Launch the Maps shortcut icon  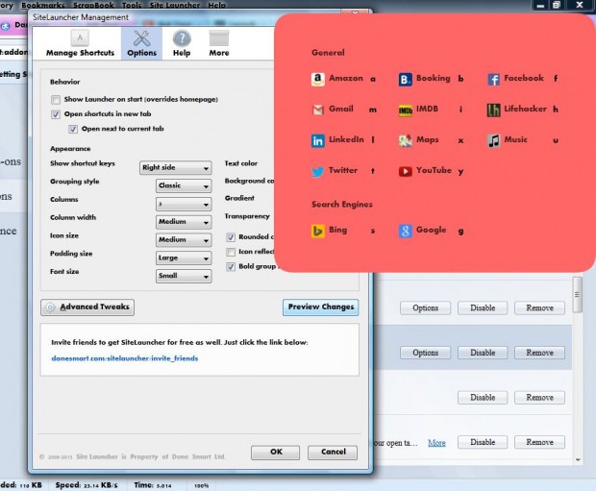click(x=406, y=140)
